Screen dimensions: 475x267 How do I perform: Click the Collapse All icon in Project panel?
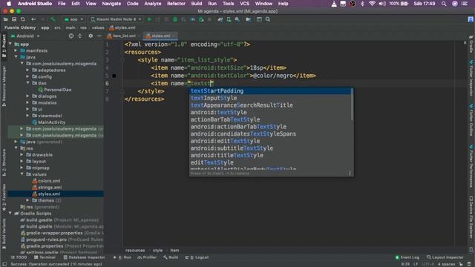[80, 36]
